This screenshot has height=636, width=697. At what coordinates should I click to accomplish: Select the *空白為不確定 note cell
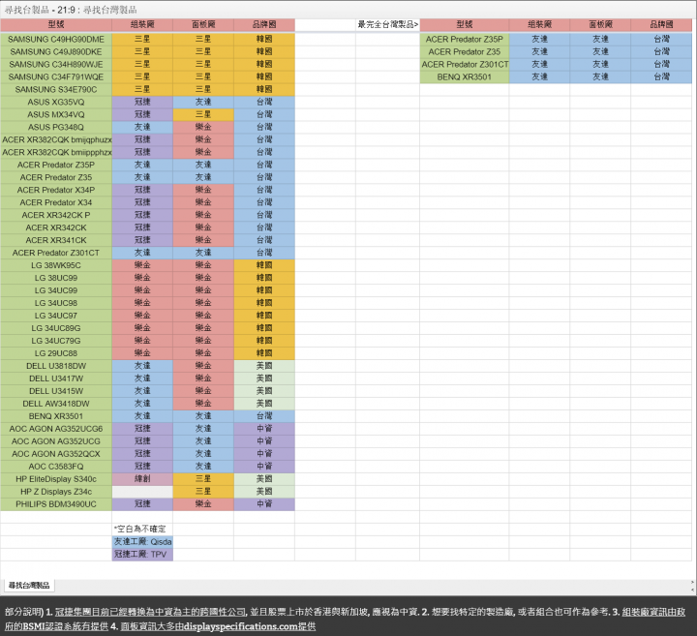coord(142,529)
